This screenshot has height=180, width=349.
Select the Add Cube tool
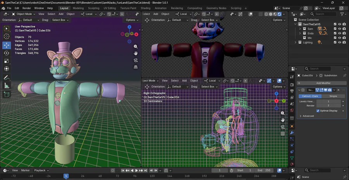(x=7, y=94)
